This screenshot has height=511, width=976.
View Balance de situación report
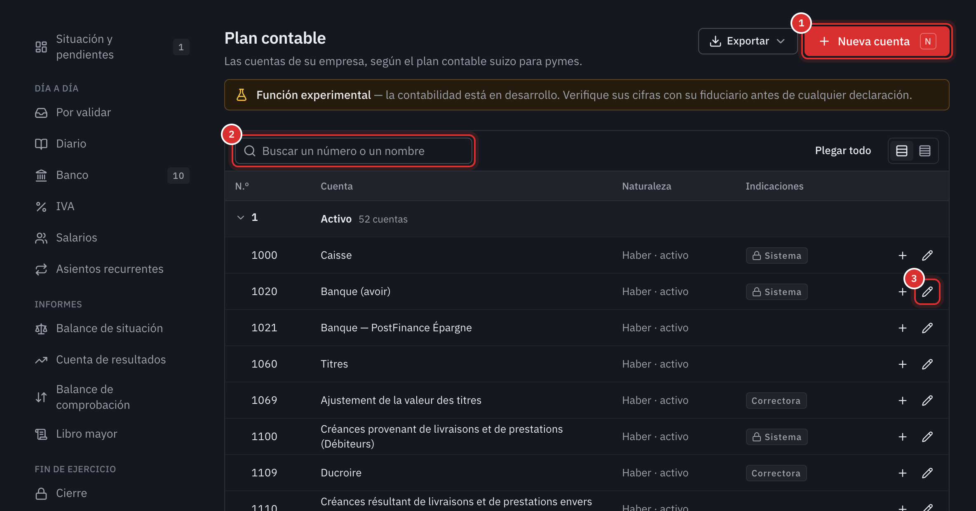[112, 328]
